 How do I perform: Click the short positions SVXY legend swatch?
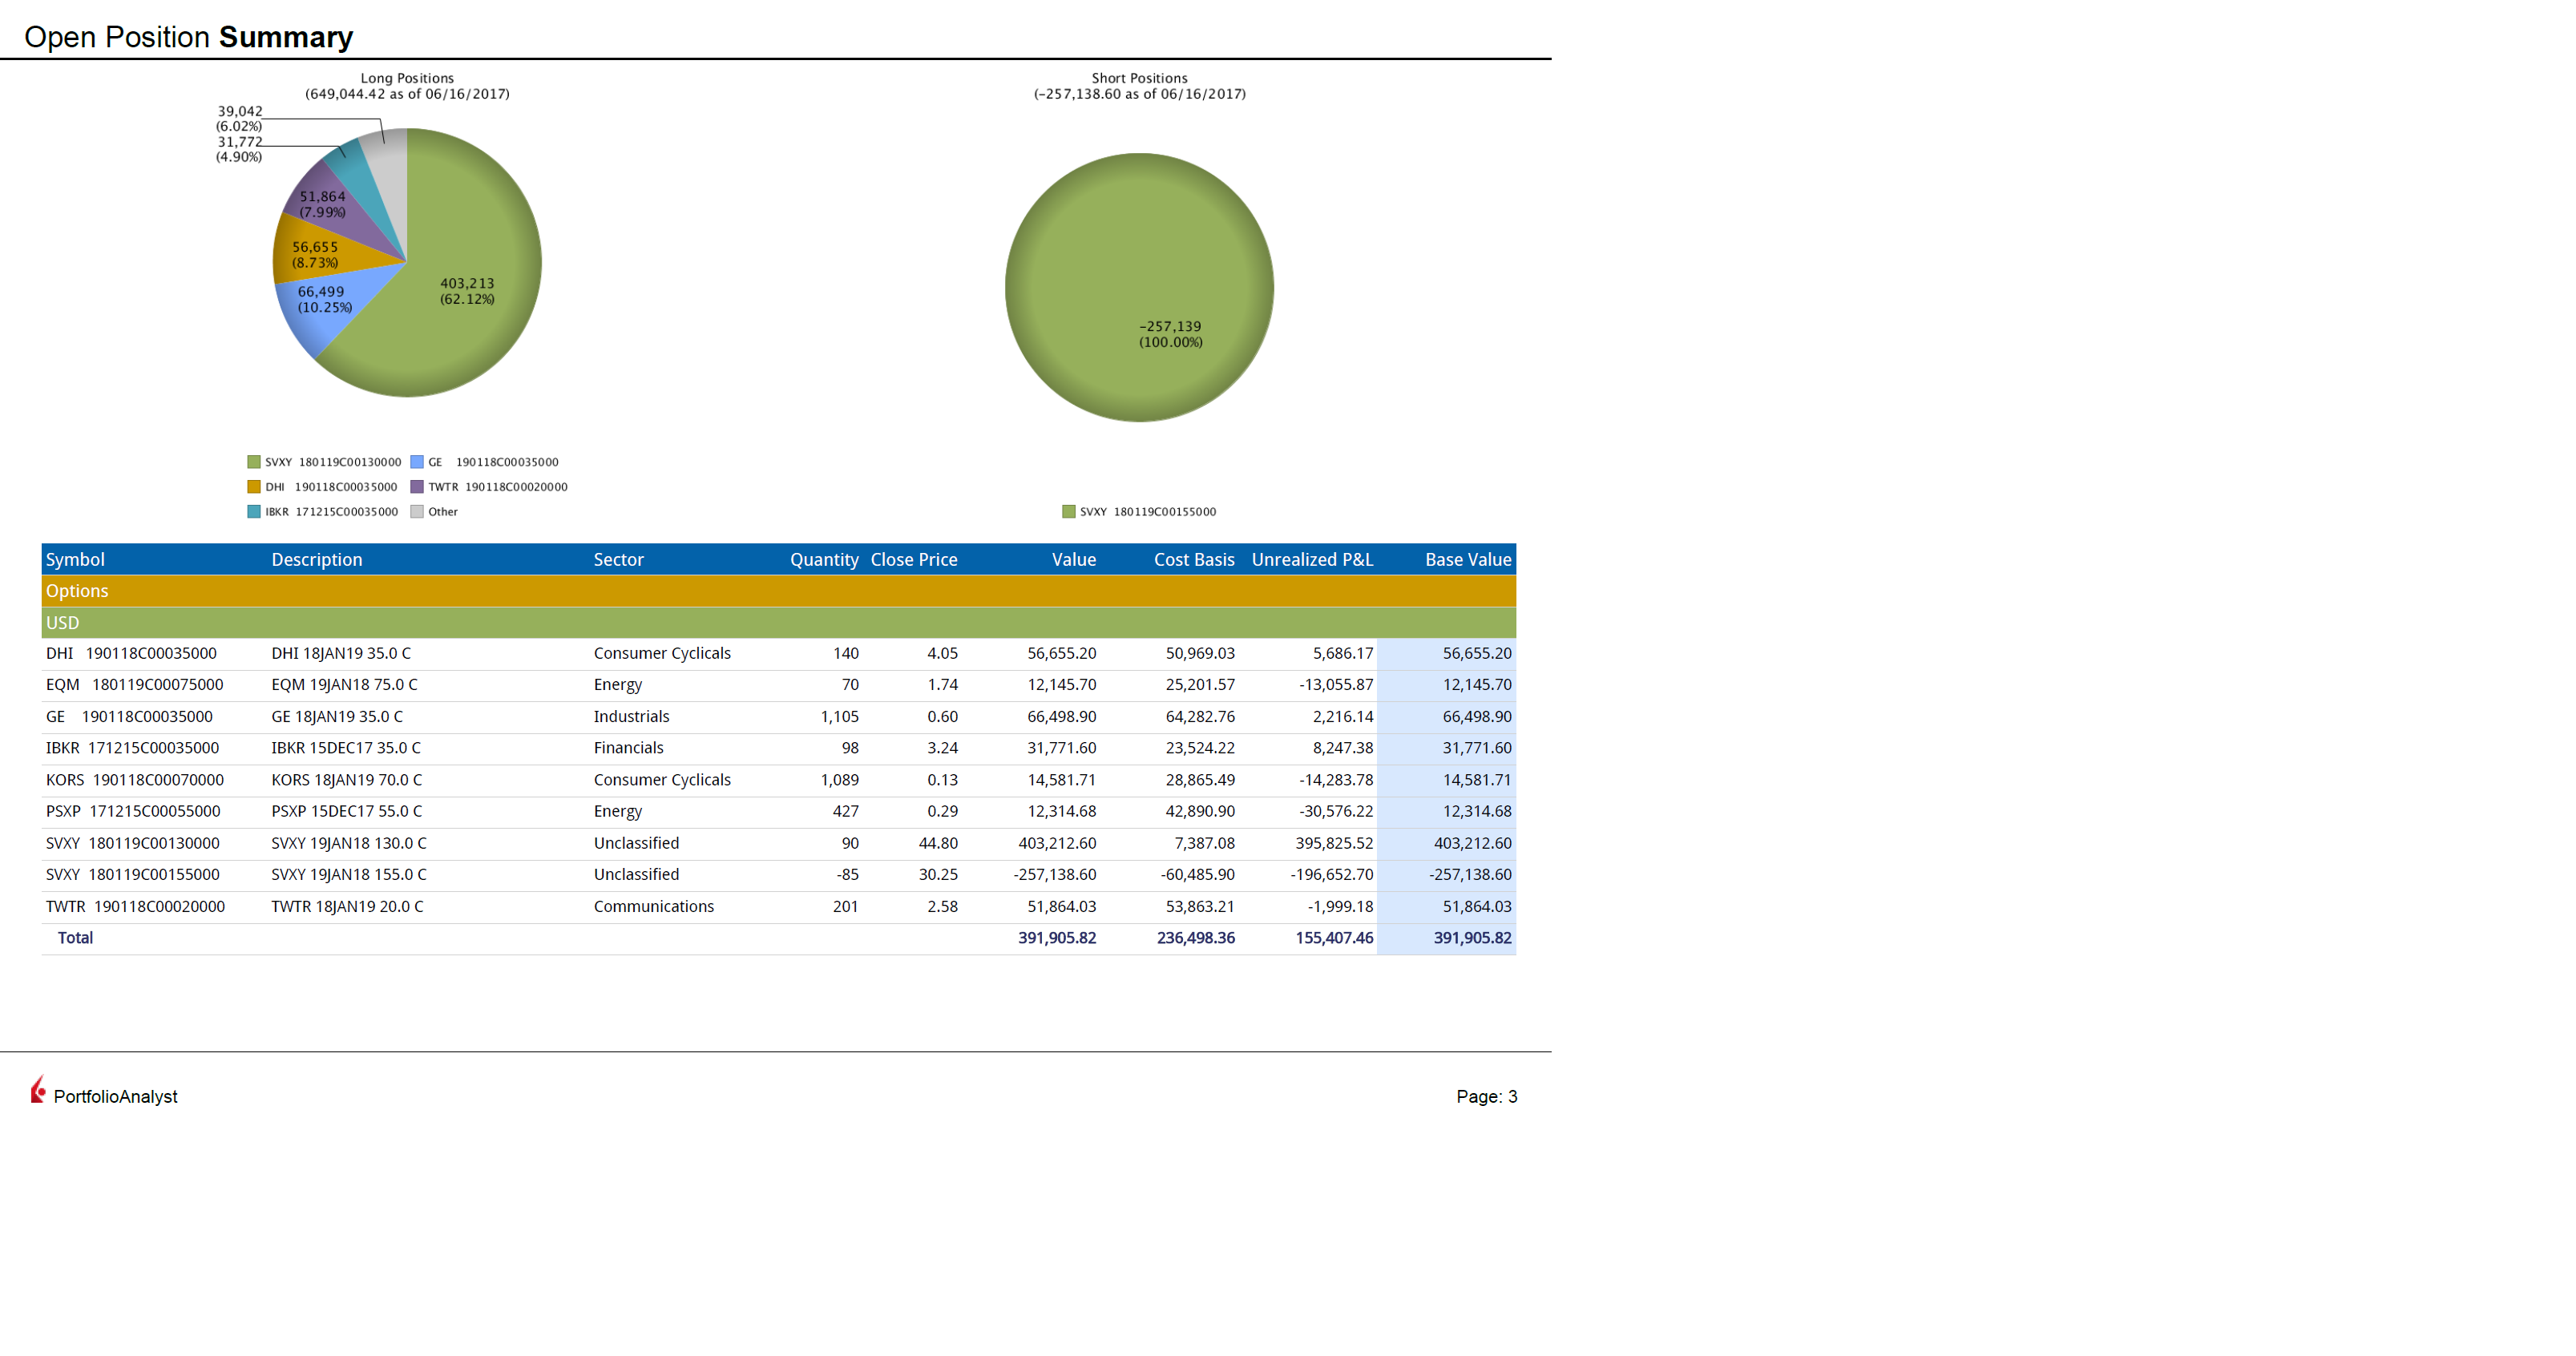1068,512
